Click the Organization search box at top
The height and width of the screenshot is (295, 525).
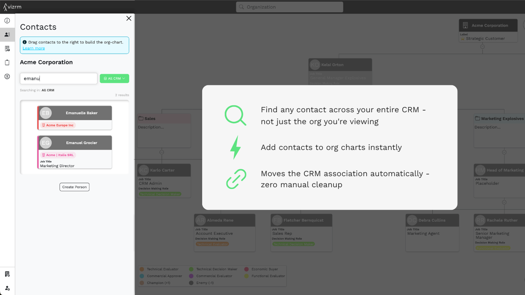click(x=290, y=7)
